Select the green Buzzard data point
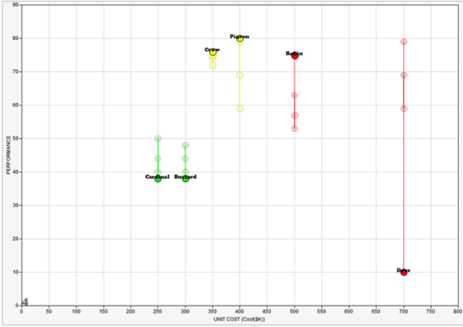Screen dimensions: 463x327 coord(185,179)
